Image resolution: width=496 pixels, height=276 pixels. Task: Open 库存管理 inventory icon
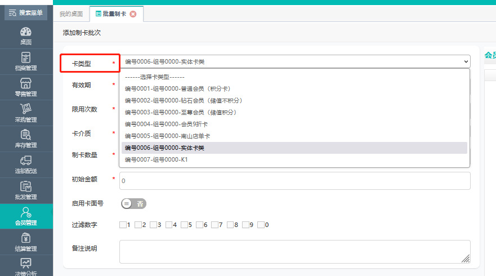26,135
